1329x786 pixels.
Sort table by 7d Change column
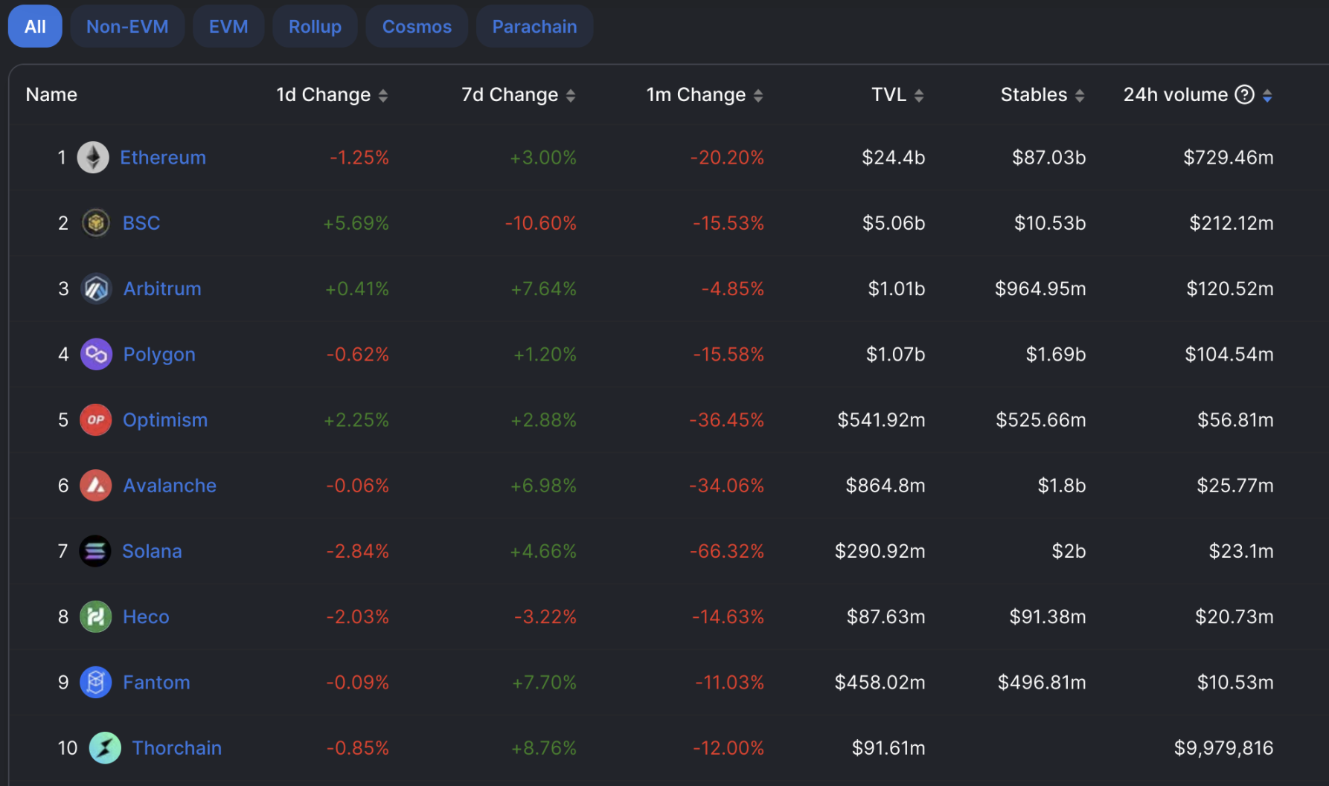[x=571, y=95]
